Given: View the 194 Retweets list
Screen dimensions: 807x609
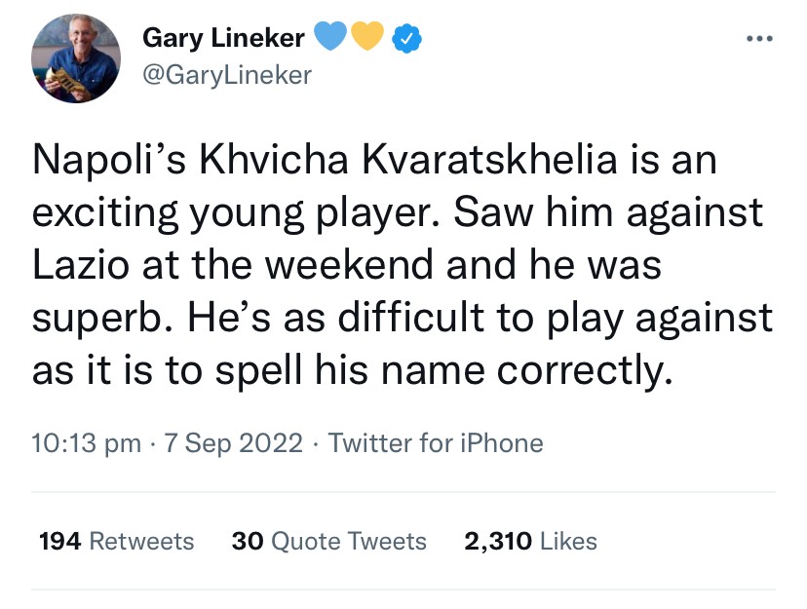Looking at the screenshot, I should 116,541.
